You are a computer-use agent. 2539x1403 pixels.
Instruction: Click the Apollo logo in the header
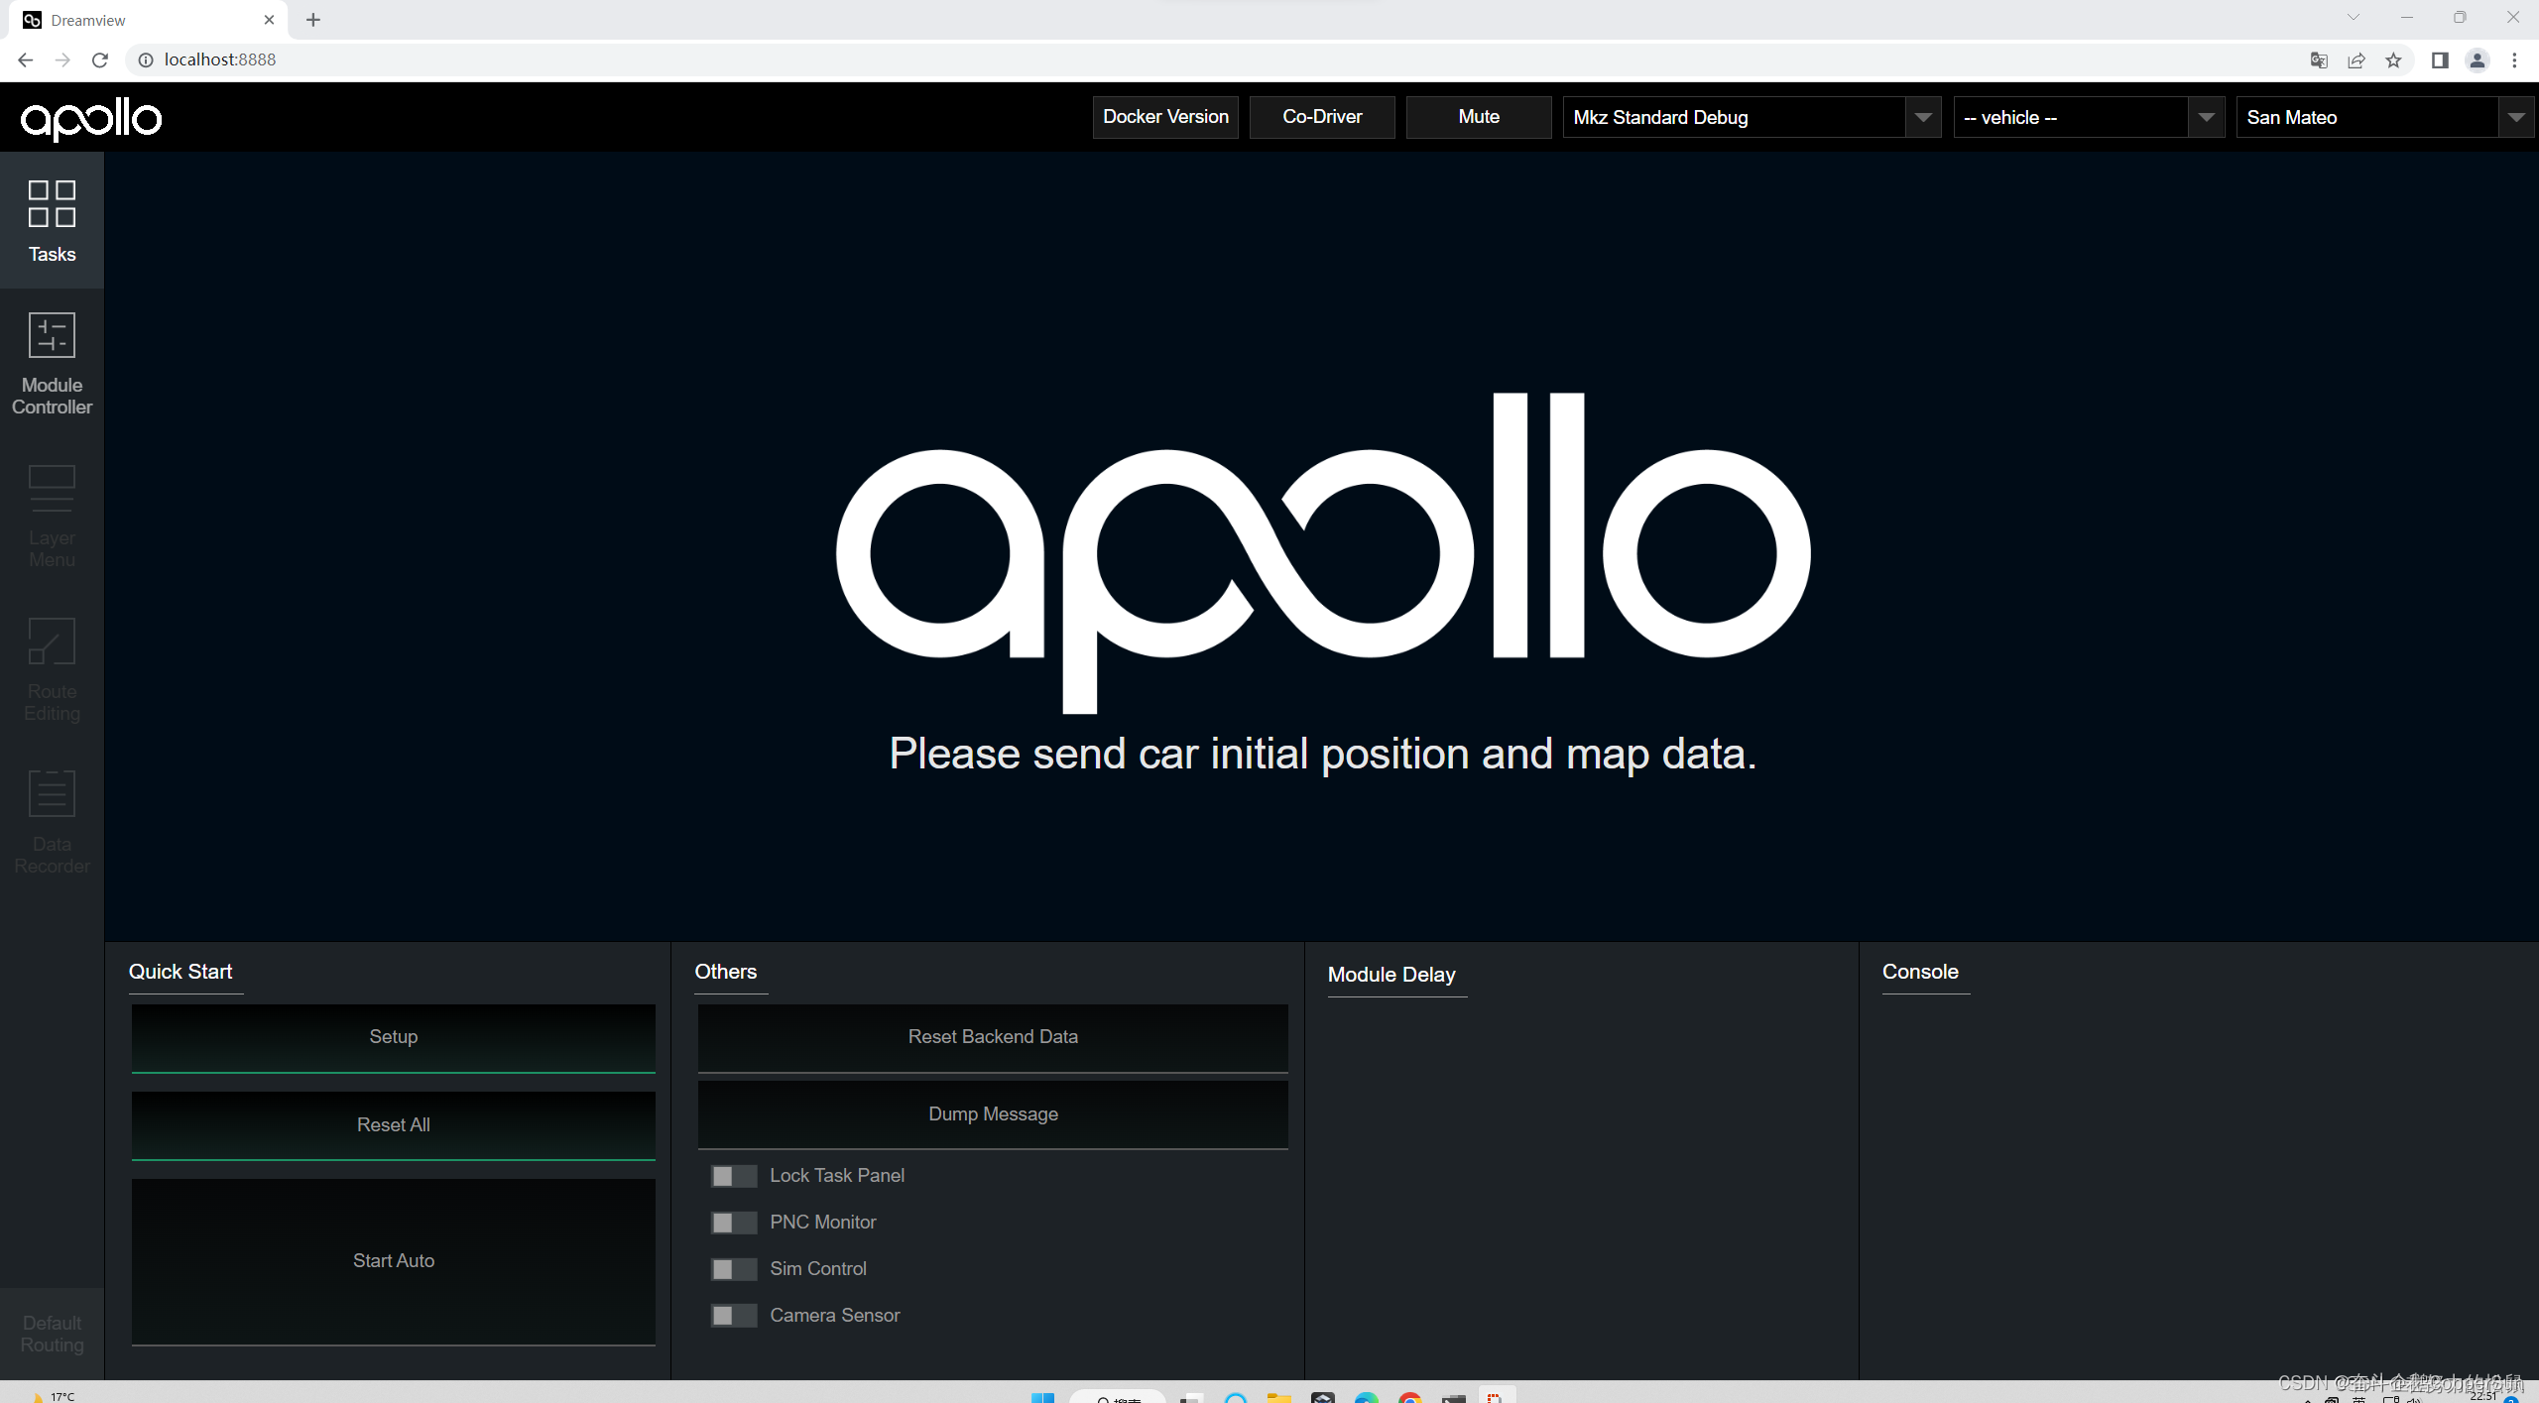[x=91, y=118]
